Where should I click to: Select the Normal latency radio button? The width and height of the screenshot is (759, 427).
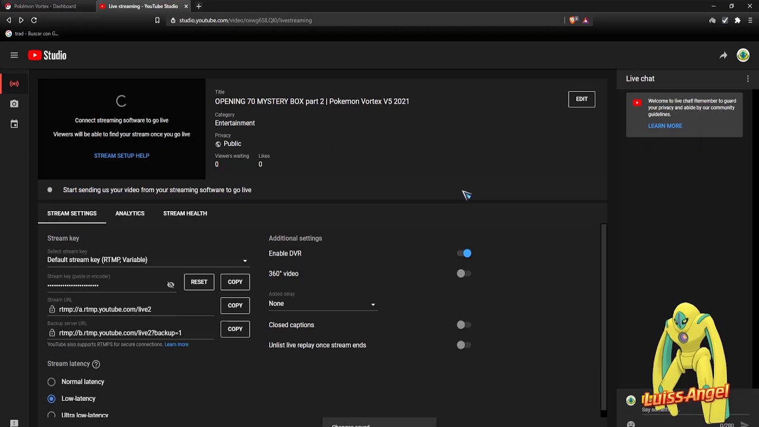click(52, 382)
